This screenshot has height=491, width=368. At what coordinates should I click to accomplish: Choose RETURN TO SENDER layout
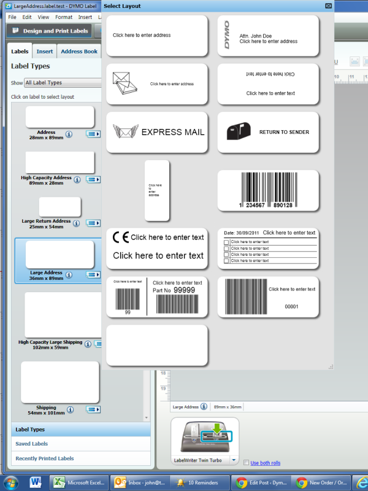(x=268, y=132)
